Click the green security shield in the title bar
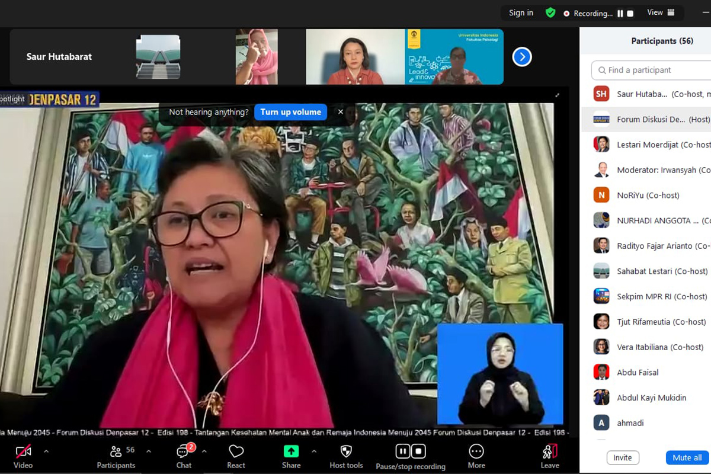The image size is (711, 474). pyautogui.click(x=550, y=12)
